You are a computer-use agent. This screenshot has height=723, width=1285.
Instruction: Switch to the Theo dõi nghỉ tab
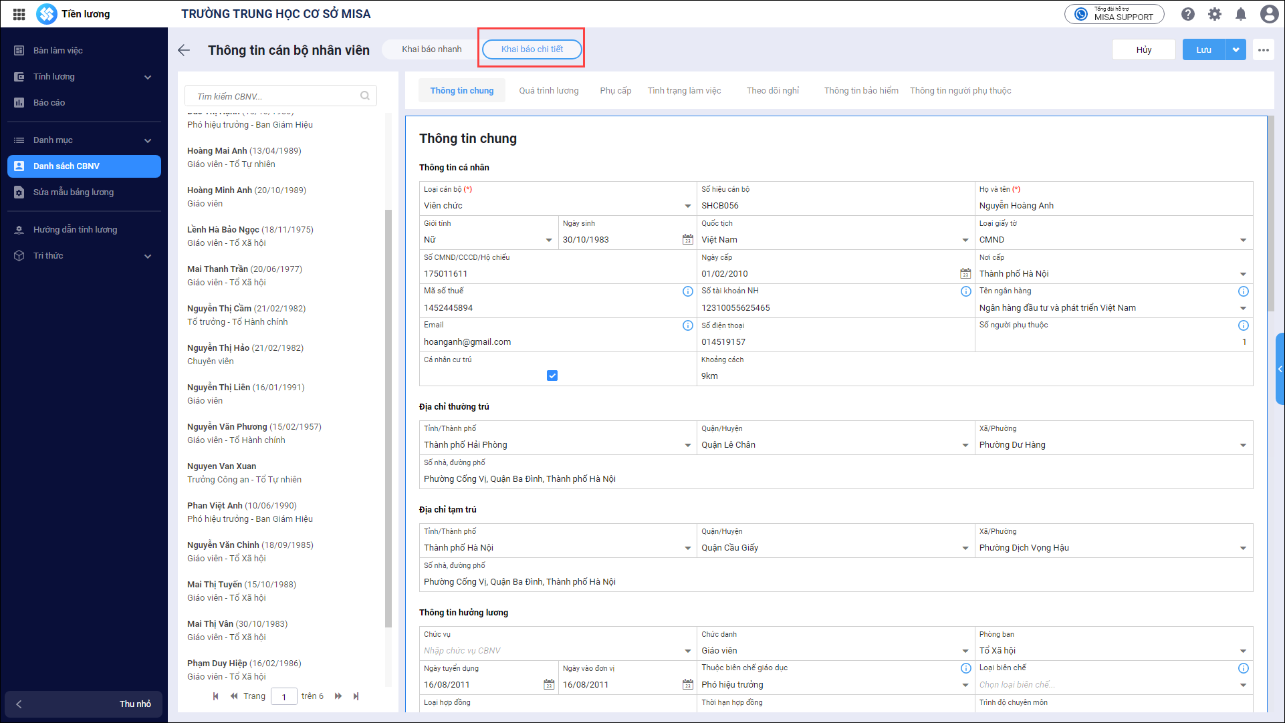773,91
